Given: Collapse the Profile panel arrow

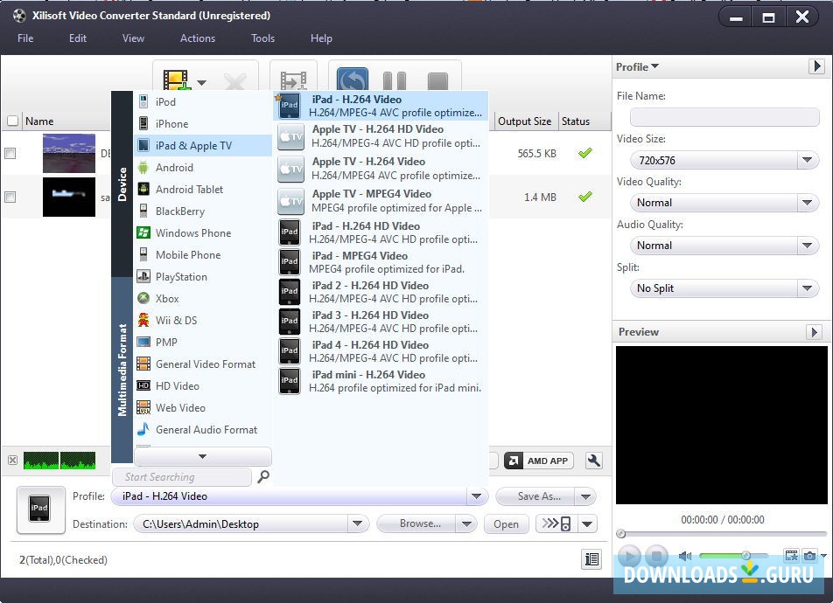Looking at the screenshot, I should coord(816,66).
